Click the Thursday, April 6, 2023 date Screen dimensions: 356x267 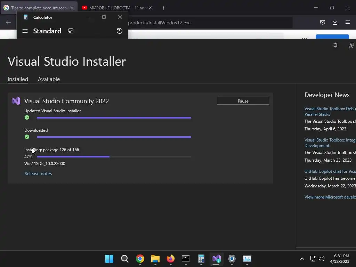tap(325, 129)
